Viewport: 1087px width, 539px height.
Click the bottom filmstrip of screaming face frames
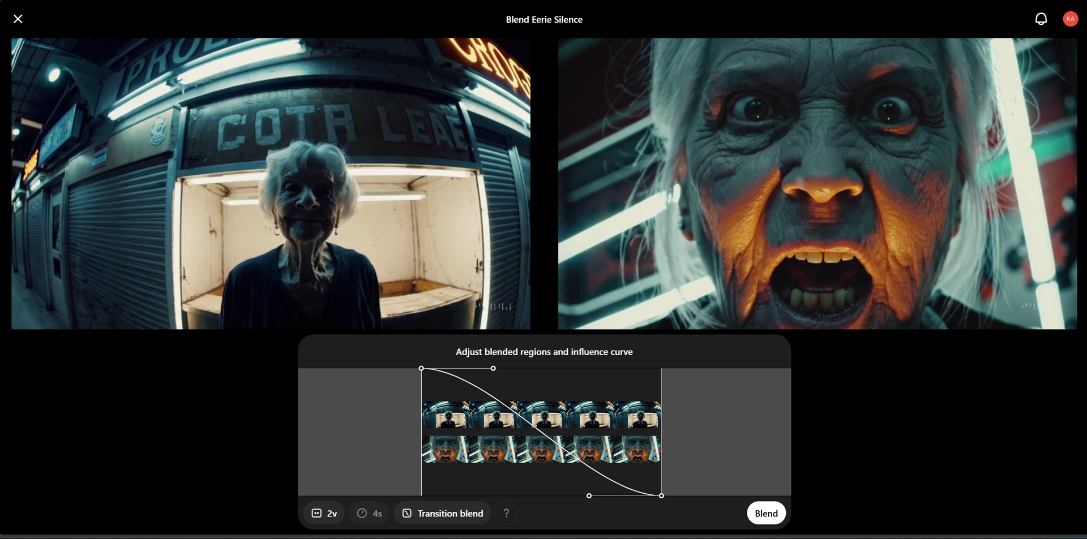point(541,449)
